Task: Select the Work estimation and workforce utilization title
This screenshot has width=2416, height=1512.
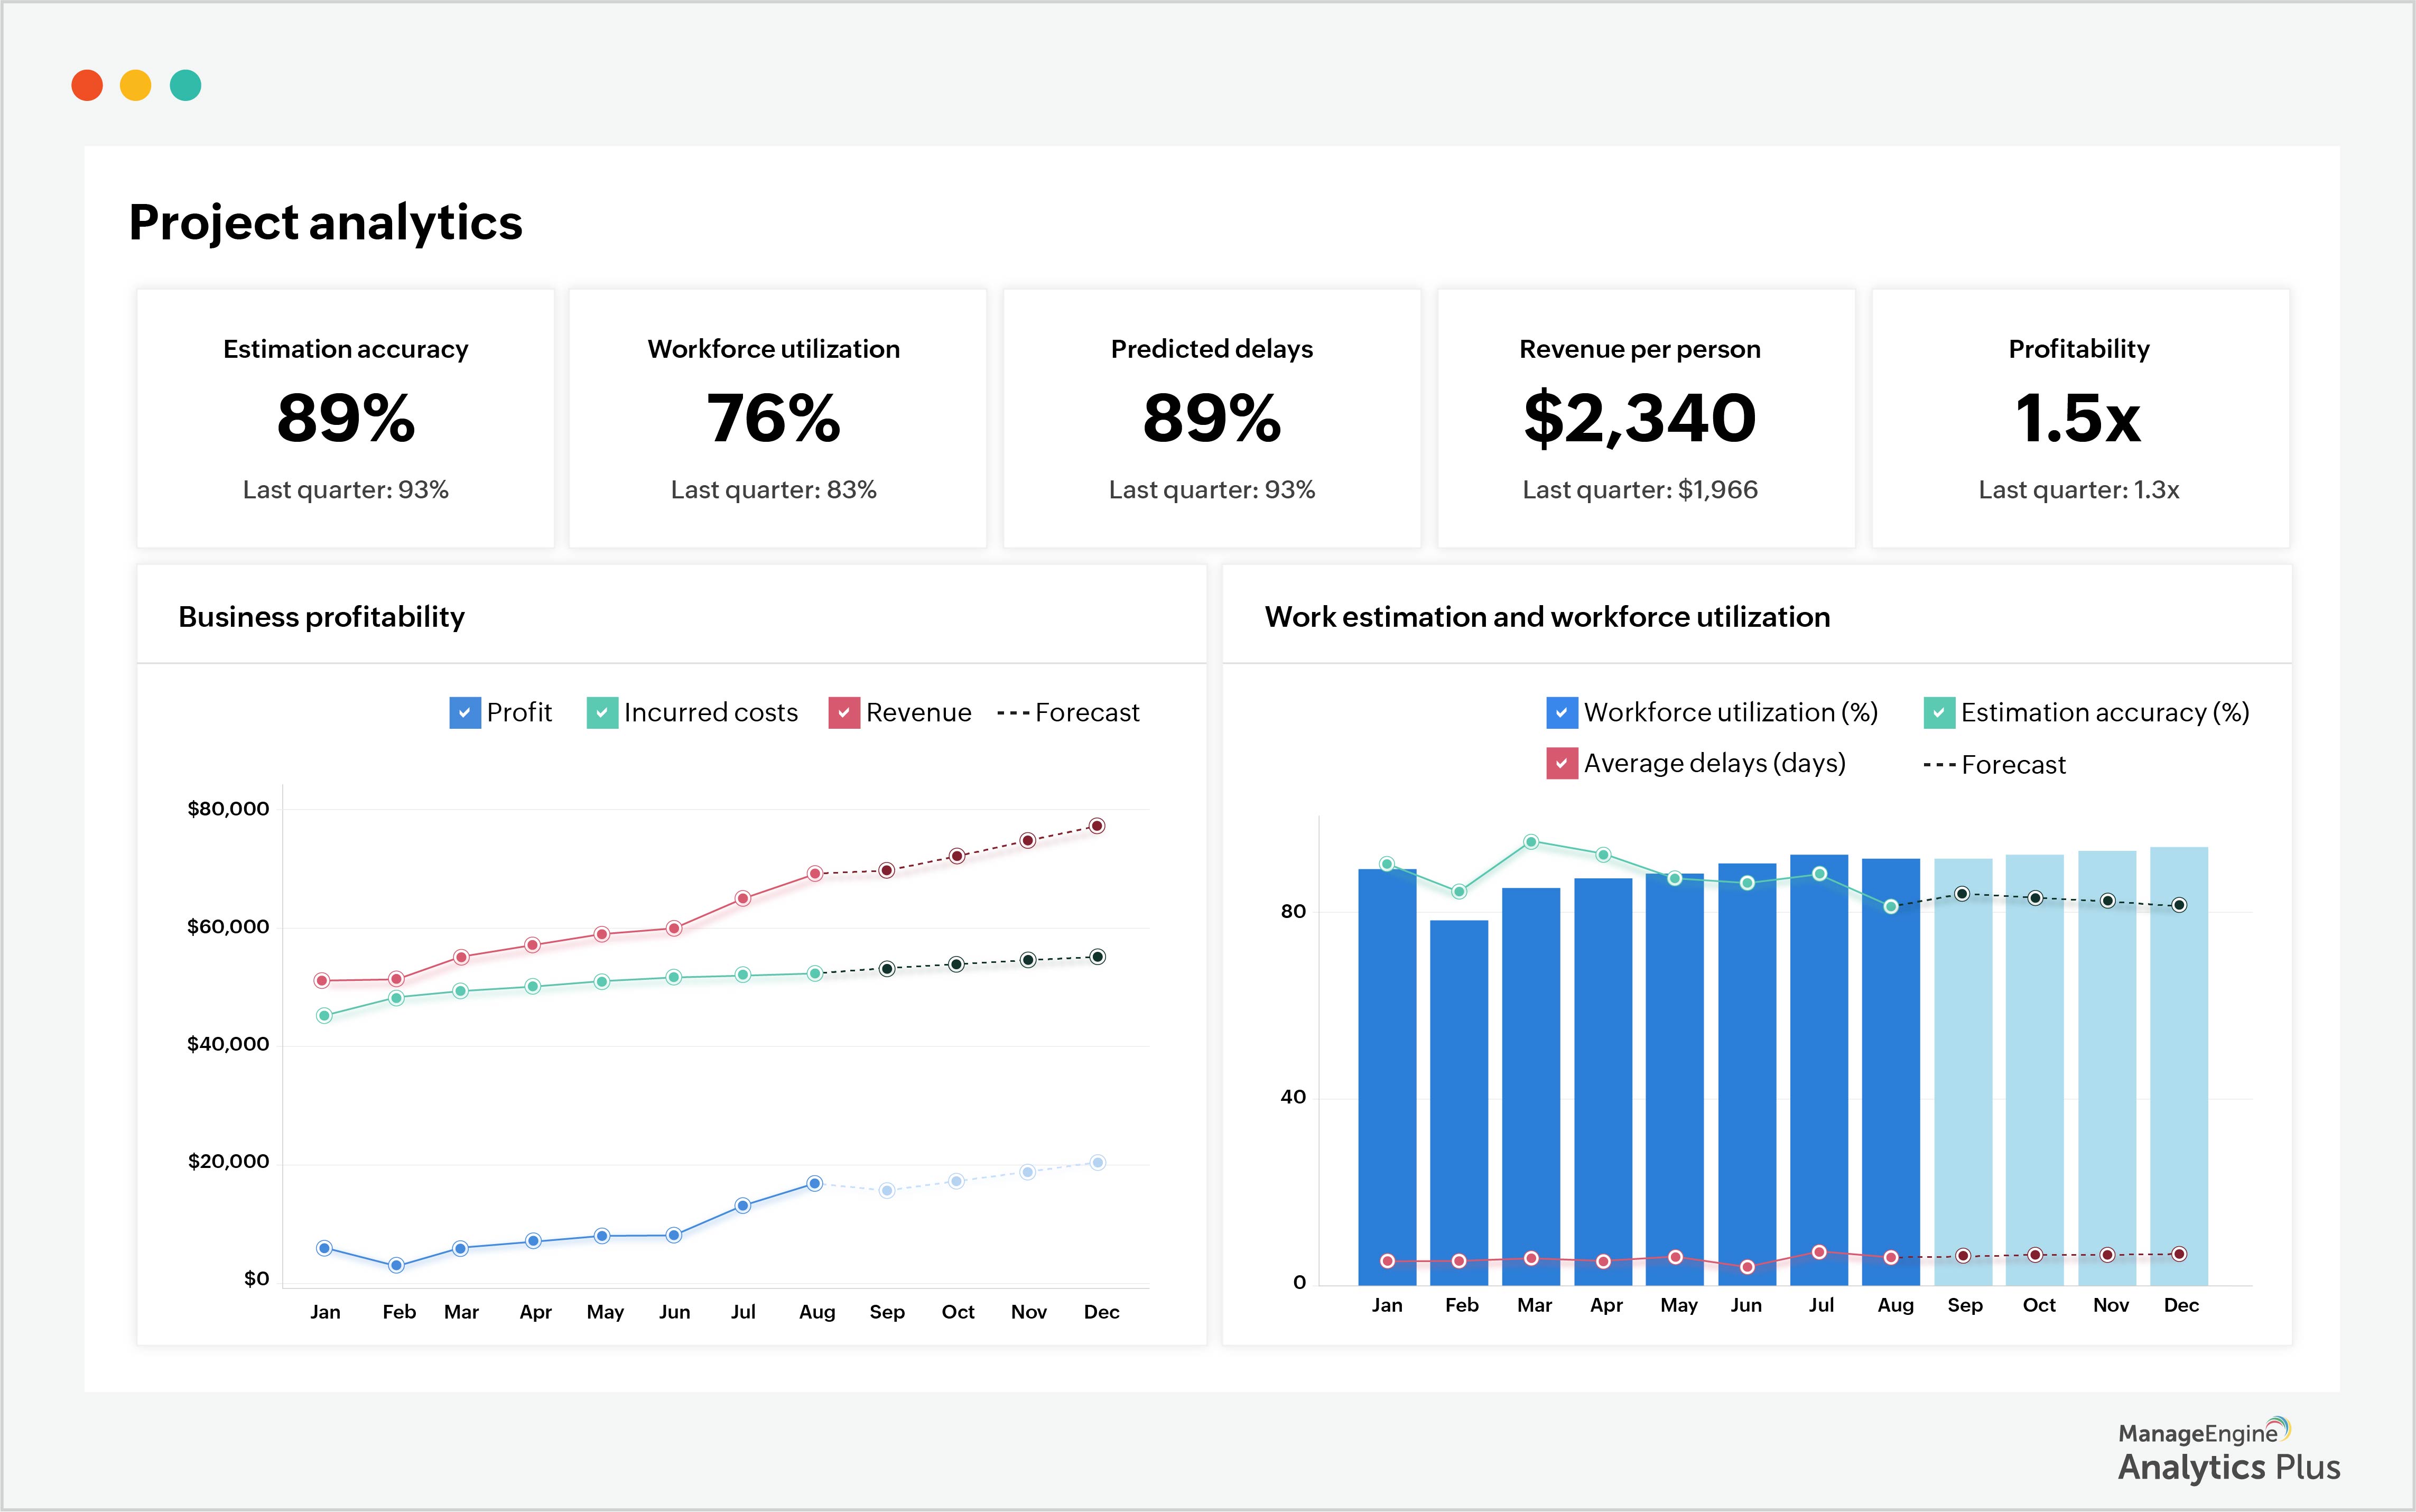Action: click(1547, 617)
